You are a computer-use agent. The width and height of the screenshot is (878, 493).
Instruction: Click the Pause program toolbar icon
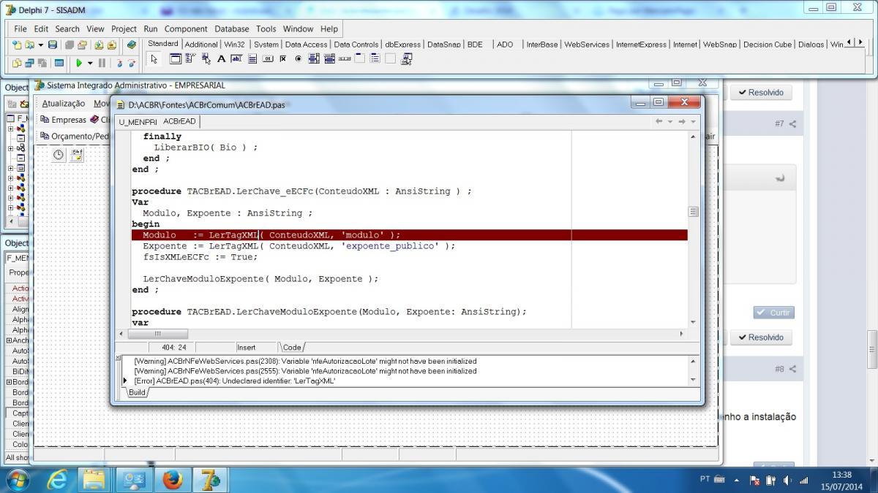[x=102, y=63]
